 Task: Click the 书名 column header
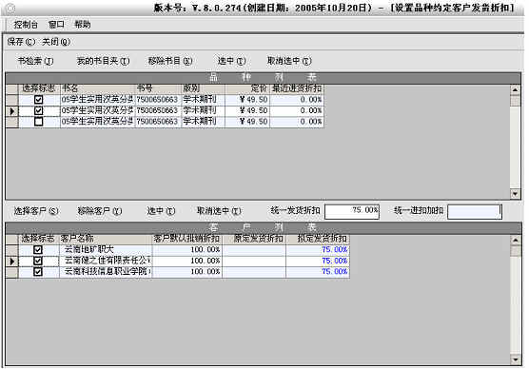[98, 88]
